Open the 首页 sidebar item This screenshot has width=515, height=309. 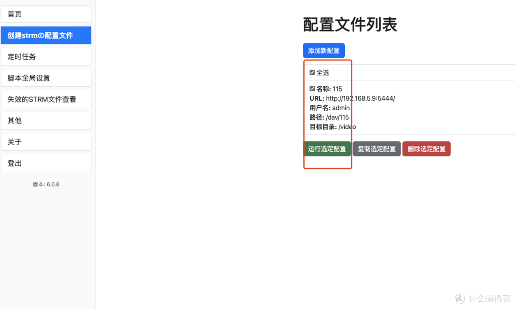tap(46, 14)
